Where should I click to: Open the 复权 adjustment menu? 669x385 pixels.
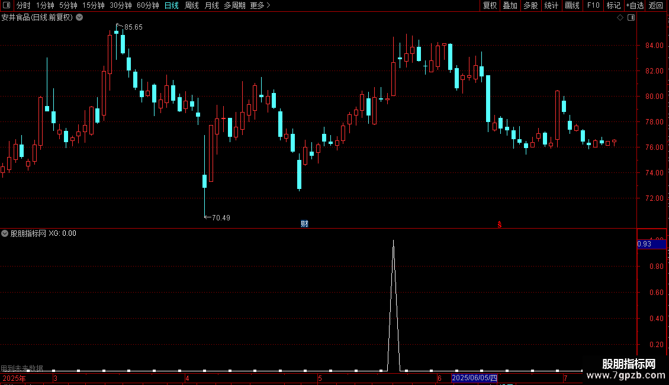490,5
